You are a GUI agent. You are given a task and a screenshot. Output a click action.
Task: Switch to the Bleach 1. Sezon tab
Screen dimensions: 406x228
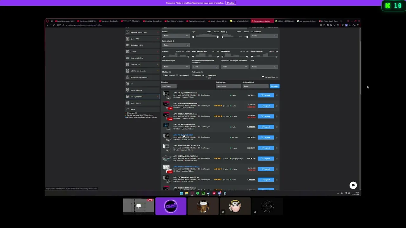(218, 21)
